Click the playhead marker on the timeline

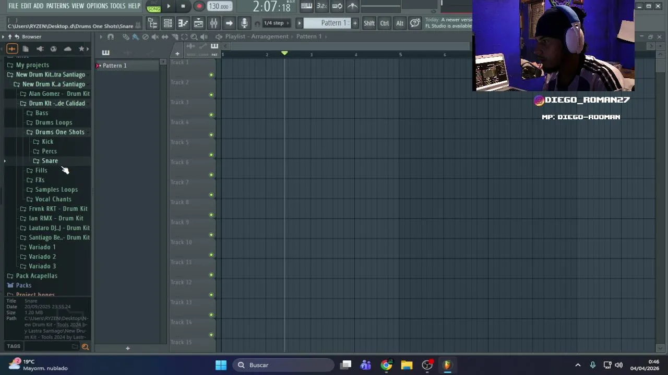(x=284, y=53)
